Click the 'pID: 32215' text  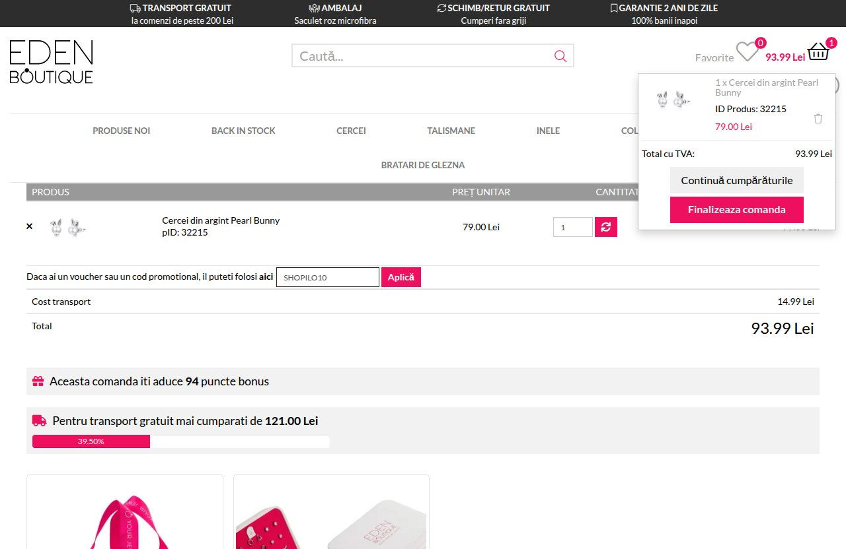coord(185,232)
